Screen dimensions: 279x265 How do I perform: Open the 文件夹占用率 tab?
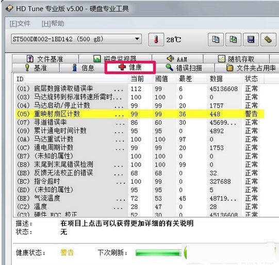[251, 68]
